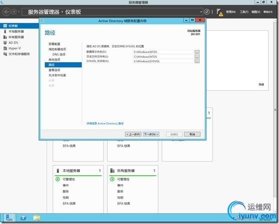Expand the breadcrumb address bar dropdown arrow
This screenshot has height=224, width=279.
201,12
